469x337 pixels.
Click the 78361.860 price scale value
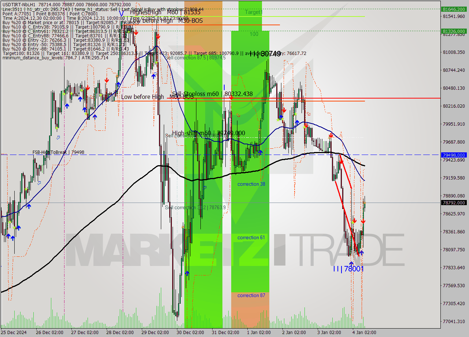click(x=454, y=232)
